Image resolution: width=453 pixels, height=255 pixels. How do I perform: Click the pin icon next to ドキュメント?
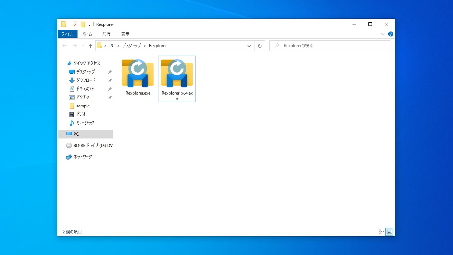coord(110,89)
